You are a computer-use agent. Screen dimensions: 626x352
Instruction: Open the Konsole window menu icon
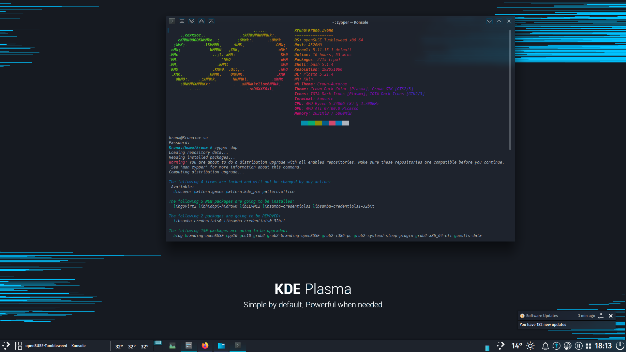172,21
